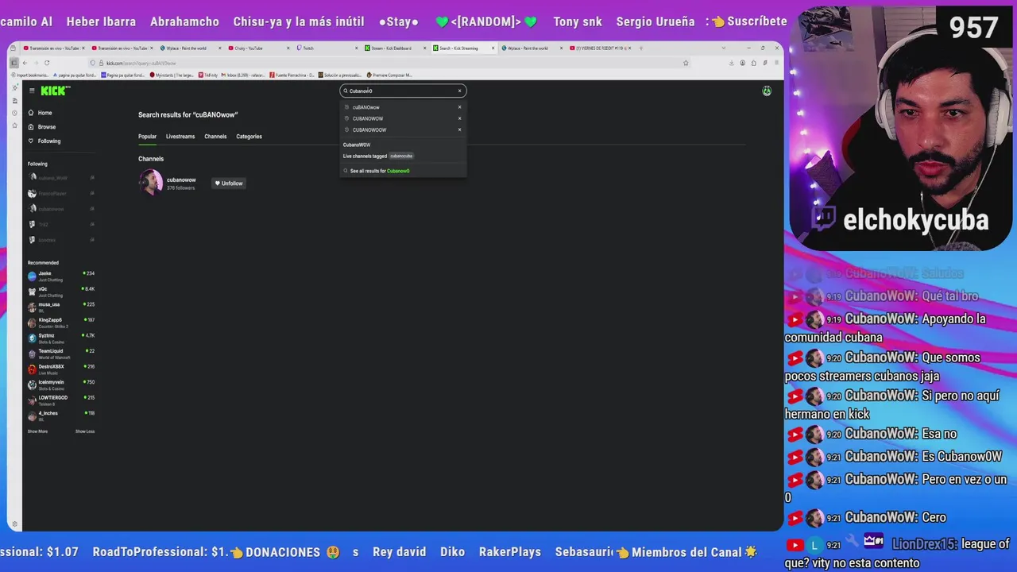The height and width of the screenshot is (572, 1017).
Task: Close the Search - Kick Streaming tab
Action: [x=493, y=48]
